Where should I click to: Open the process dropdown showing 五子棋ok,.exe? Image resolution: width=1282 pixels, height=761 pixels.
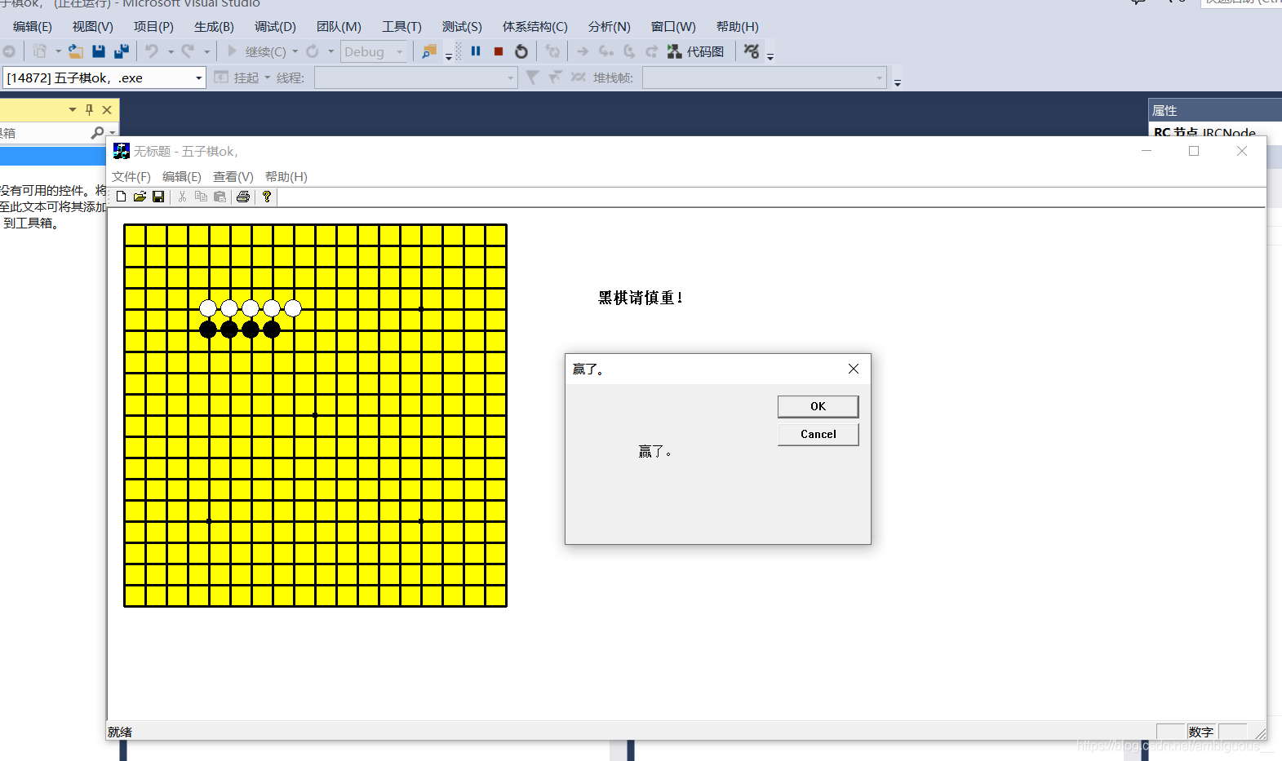[x=104, y=77]
